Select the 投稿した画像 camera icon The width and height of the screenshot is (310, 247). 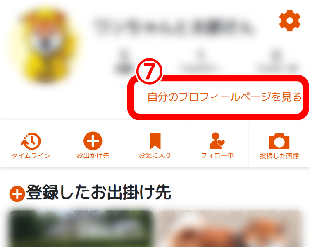[279, 141]
